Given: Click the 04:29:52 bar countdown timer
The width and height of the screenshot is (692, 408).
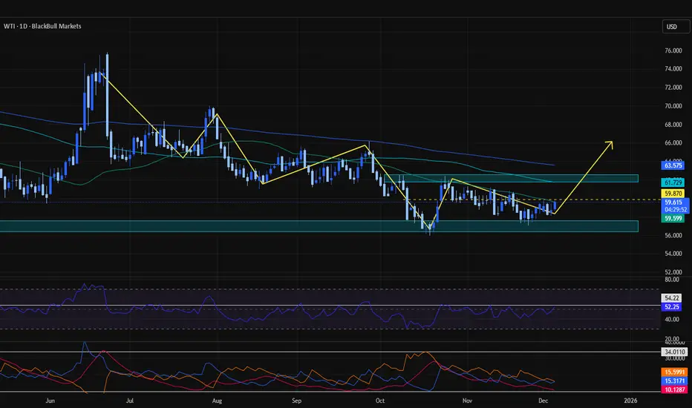Looking at the screenshot, I should [674, 210].
